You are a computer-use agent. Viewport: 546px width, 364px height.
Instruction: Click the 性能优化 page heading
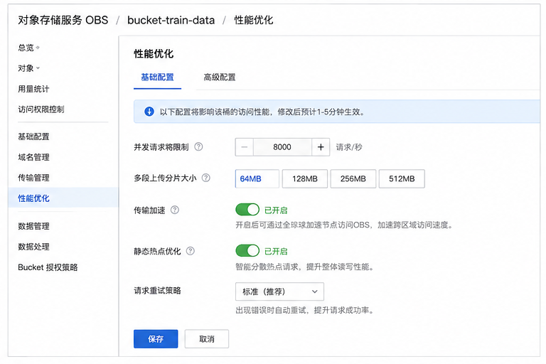[154, 53]
